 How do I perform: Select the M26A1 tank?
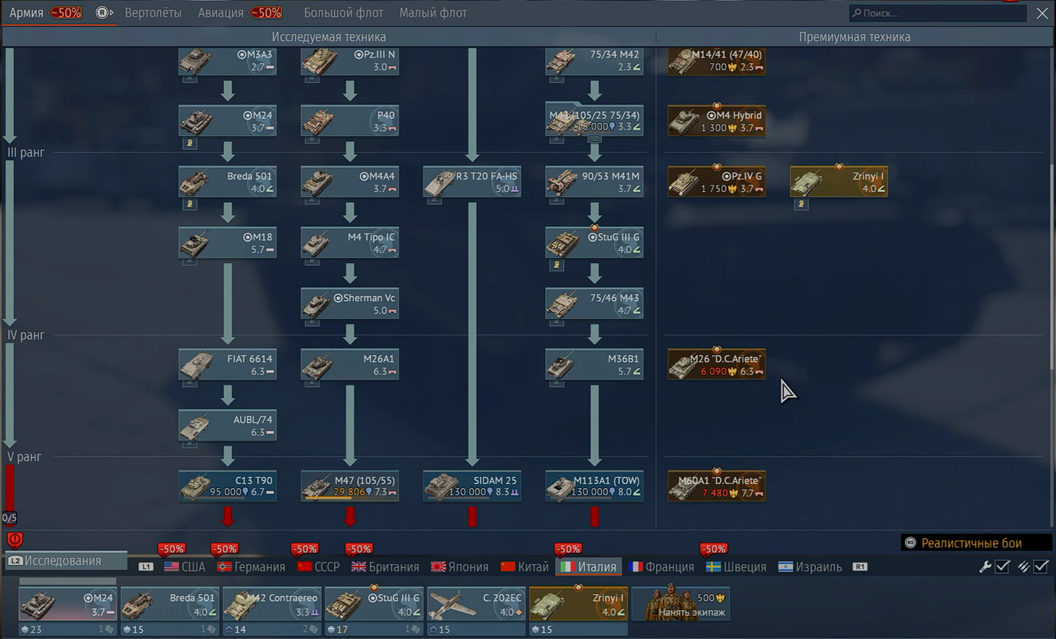tap(349, 364)
